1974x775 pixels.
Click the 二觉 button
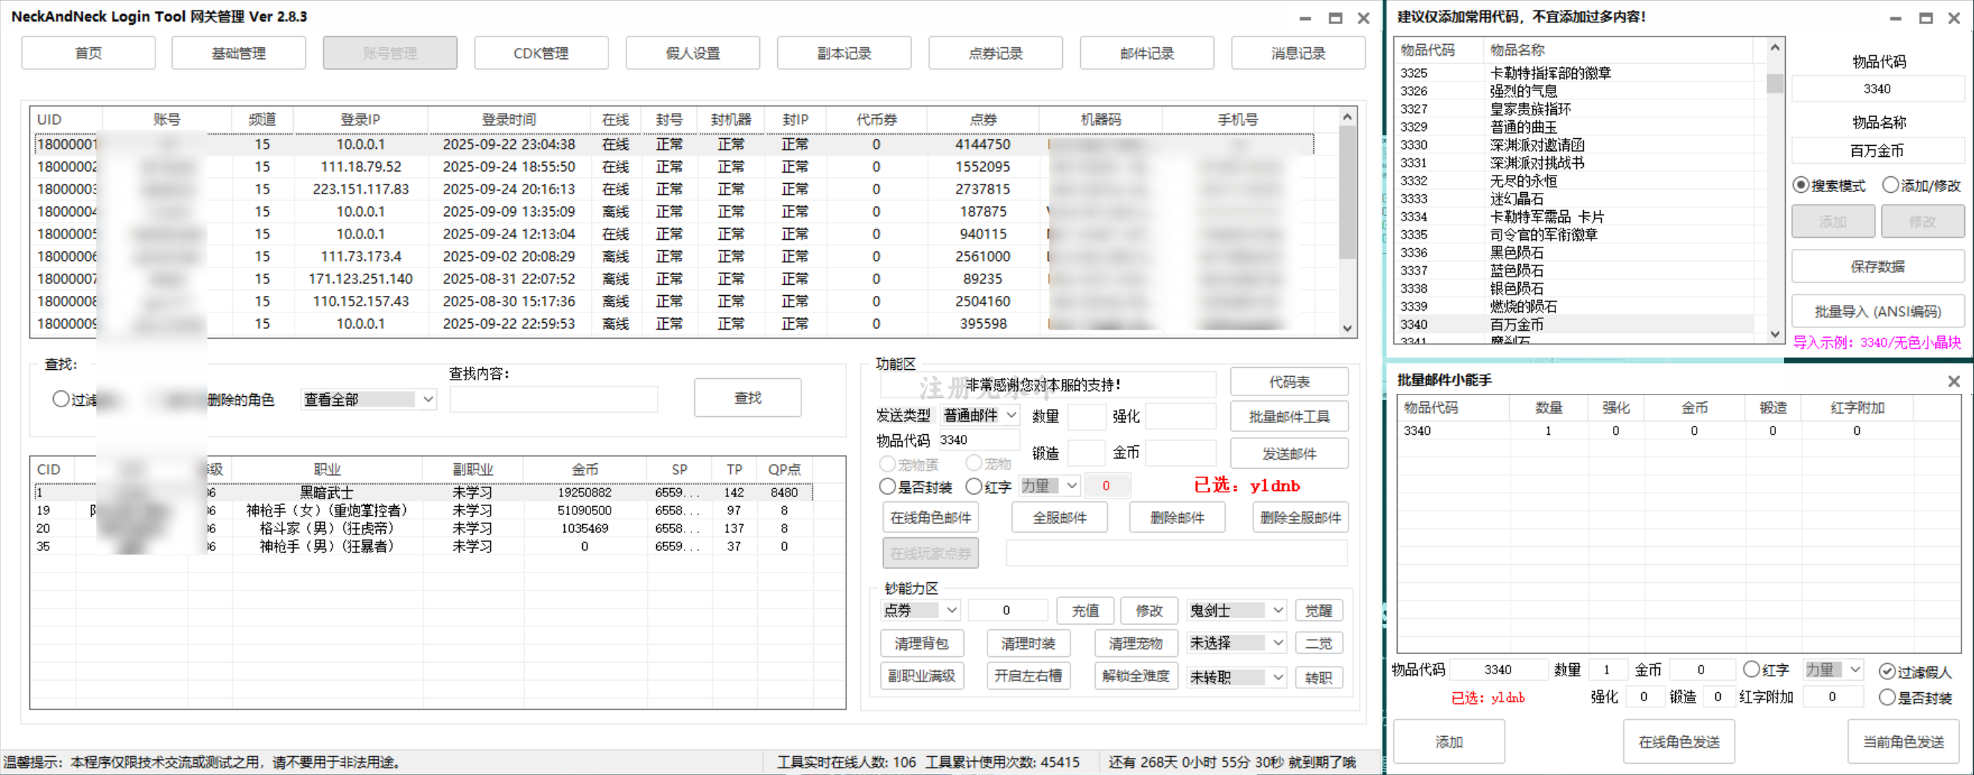1318,643
